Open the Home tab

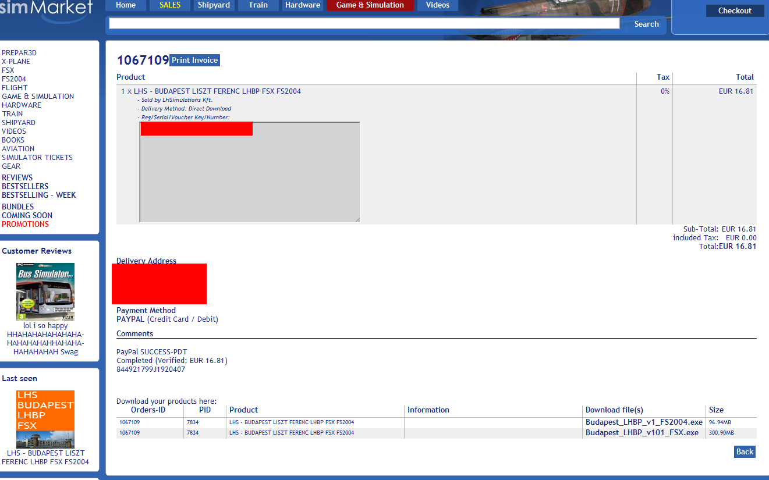coord(126,5)
